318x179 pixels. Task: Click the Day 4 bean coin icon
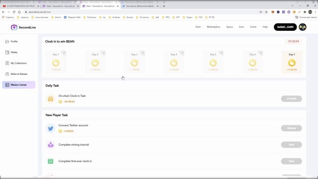(174, 63)
